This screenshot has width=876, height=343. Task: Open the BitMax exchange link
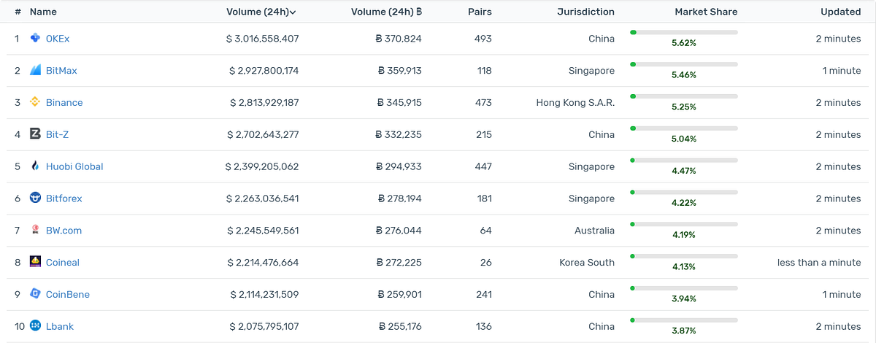point(61,71)
